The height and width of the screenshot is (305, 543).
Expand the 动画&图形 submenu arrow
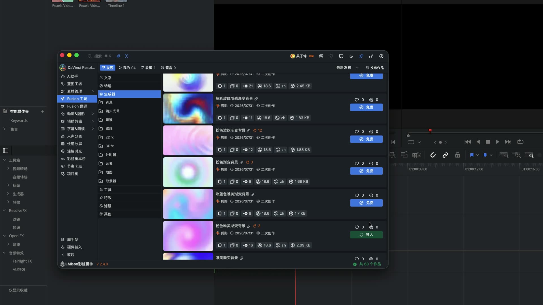[93, 114]
